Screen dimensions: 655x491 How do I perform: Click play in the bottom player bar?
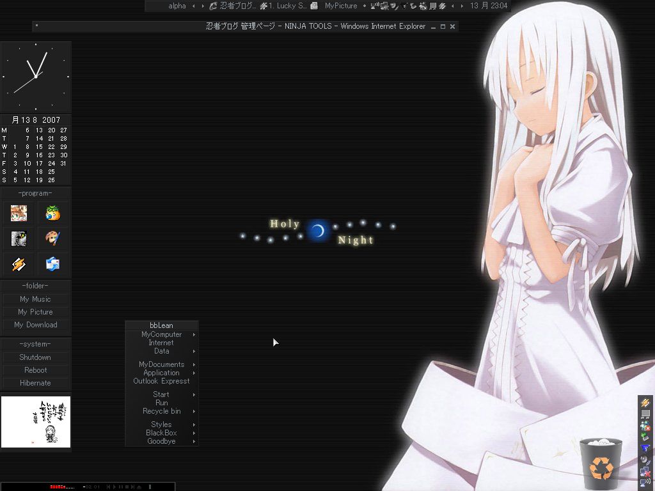[114, 487]
